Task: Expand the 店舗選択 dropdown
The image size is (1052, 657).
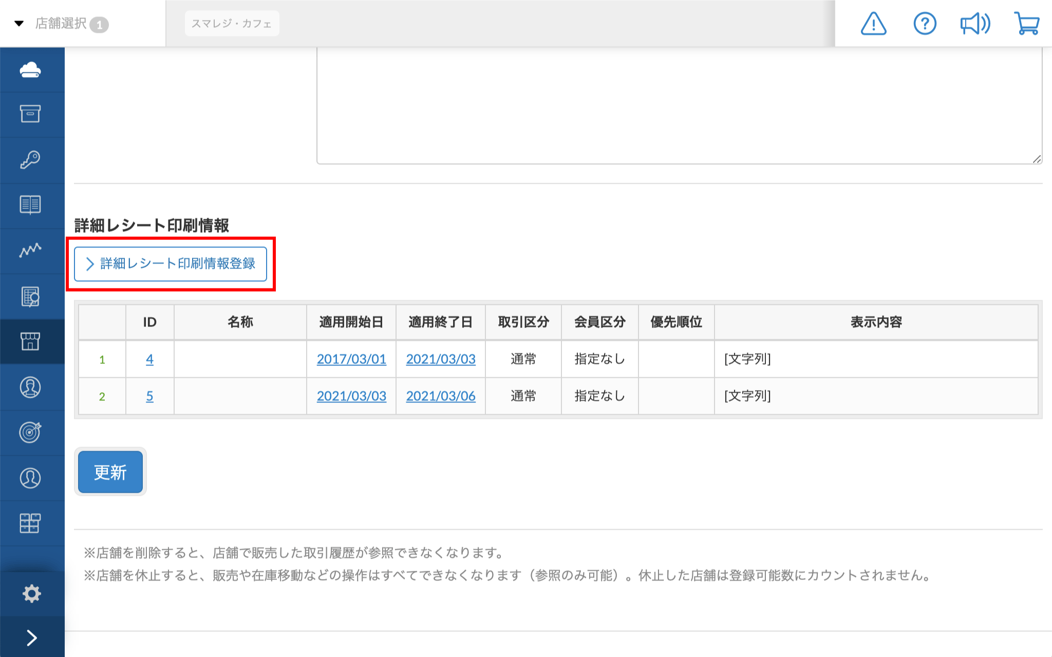Action: coord(62,24)
